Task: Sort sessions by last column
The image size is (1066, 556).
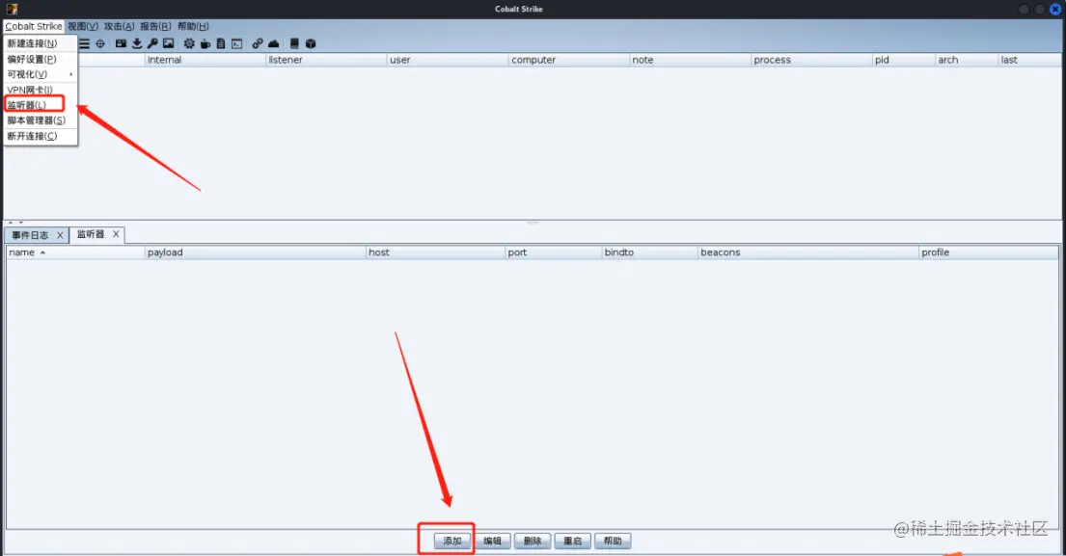Action: [1029, 60]
